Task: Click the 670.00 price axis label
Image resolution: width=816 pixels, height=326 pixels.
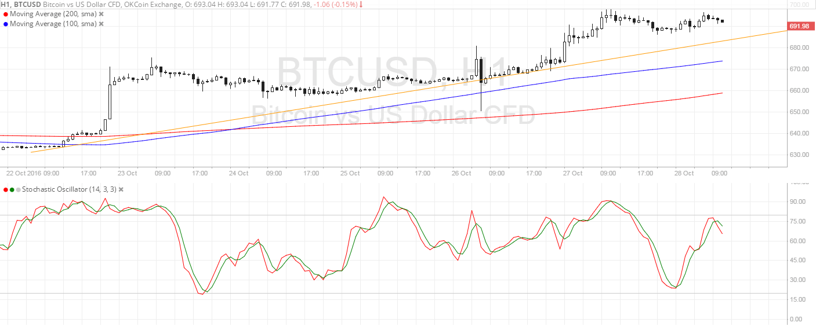Action: 799,69
